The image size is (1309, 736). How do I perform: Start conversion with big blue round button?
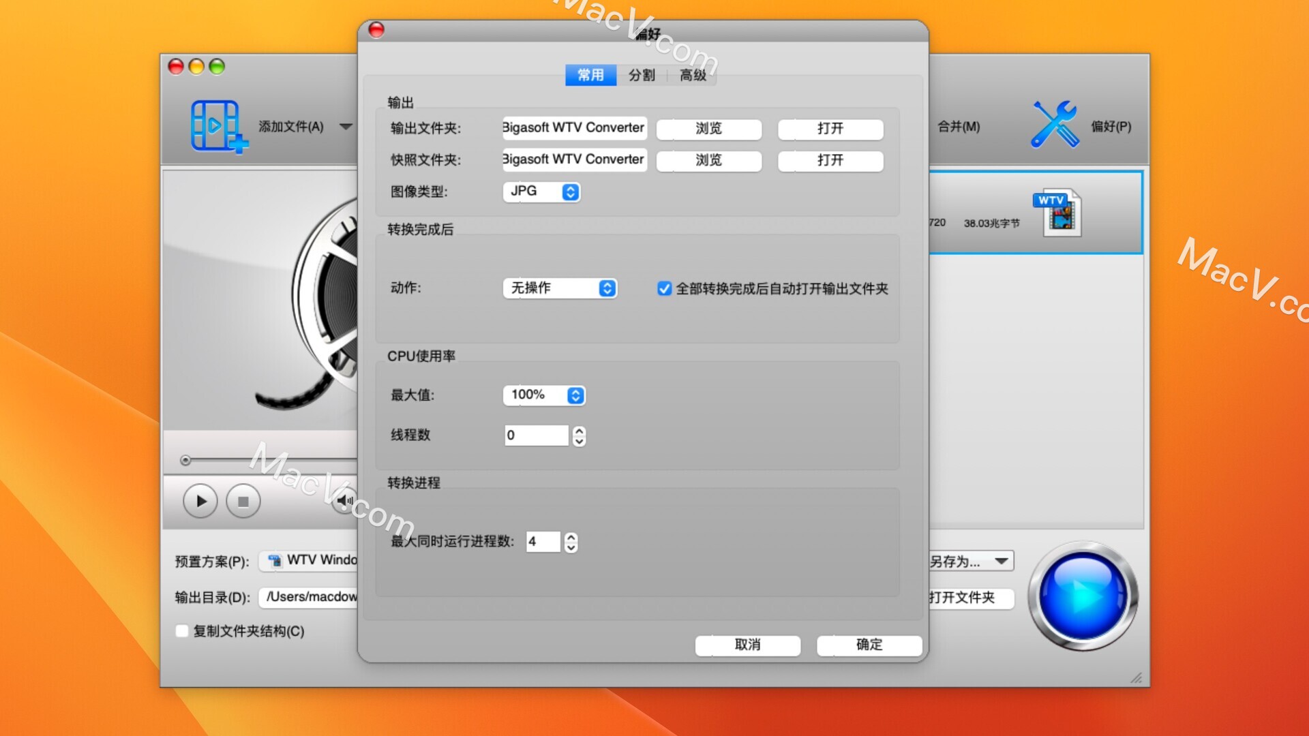(x=1082, y=596)
